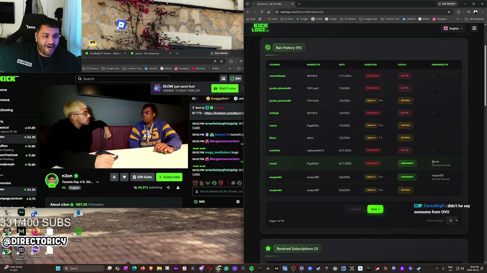Click the Windows taskbar search box
The width and height of the screenshot is (487, 273).
point(83,268)
